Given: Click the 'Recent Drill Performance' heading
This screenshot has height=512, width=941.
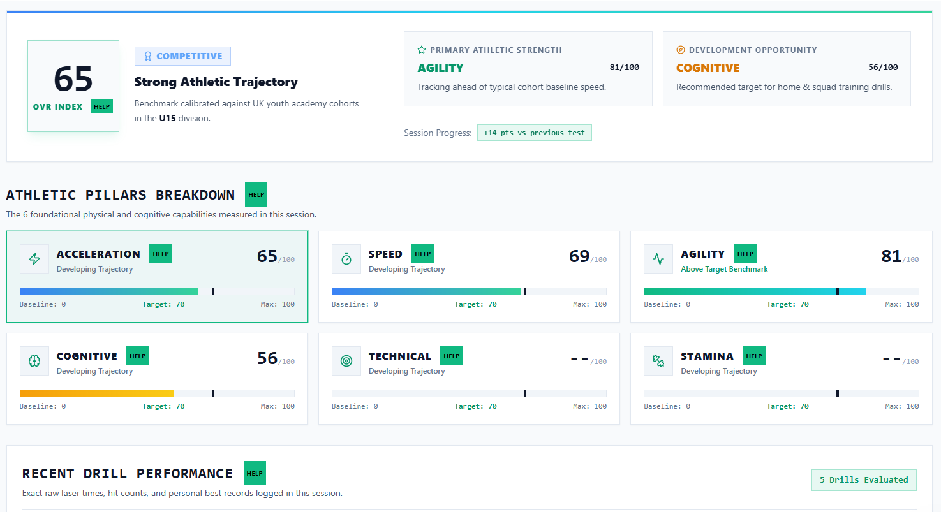Looking at the screenshot, I should (x=128, y=474).
